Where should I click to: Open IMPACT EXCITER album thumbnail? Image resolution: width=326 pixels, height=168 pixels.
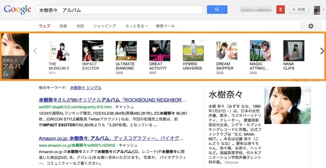coord(93,51)
